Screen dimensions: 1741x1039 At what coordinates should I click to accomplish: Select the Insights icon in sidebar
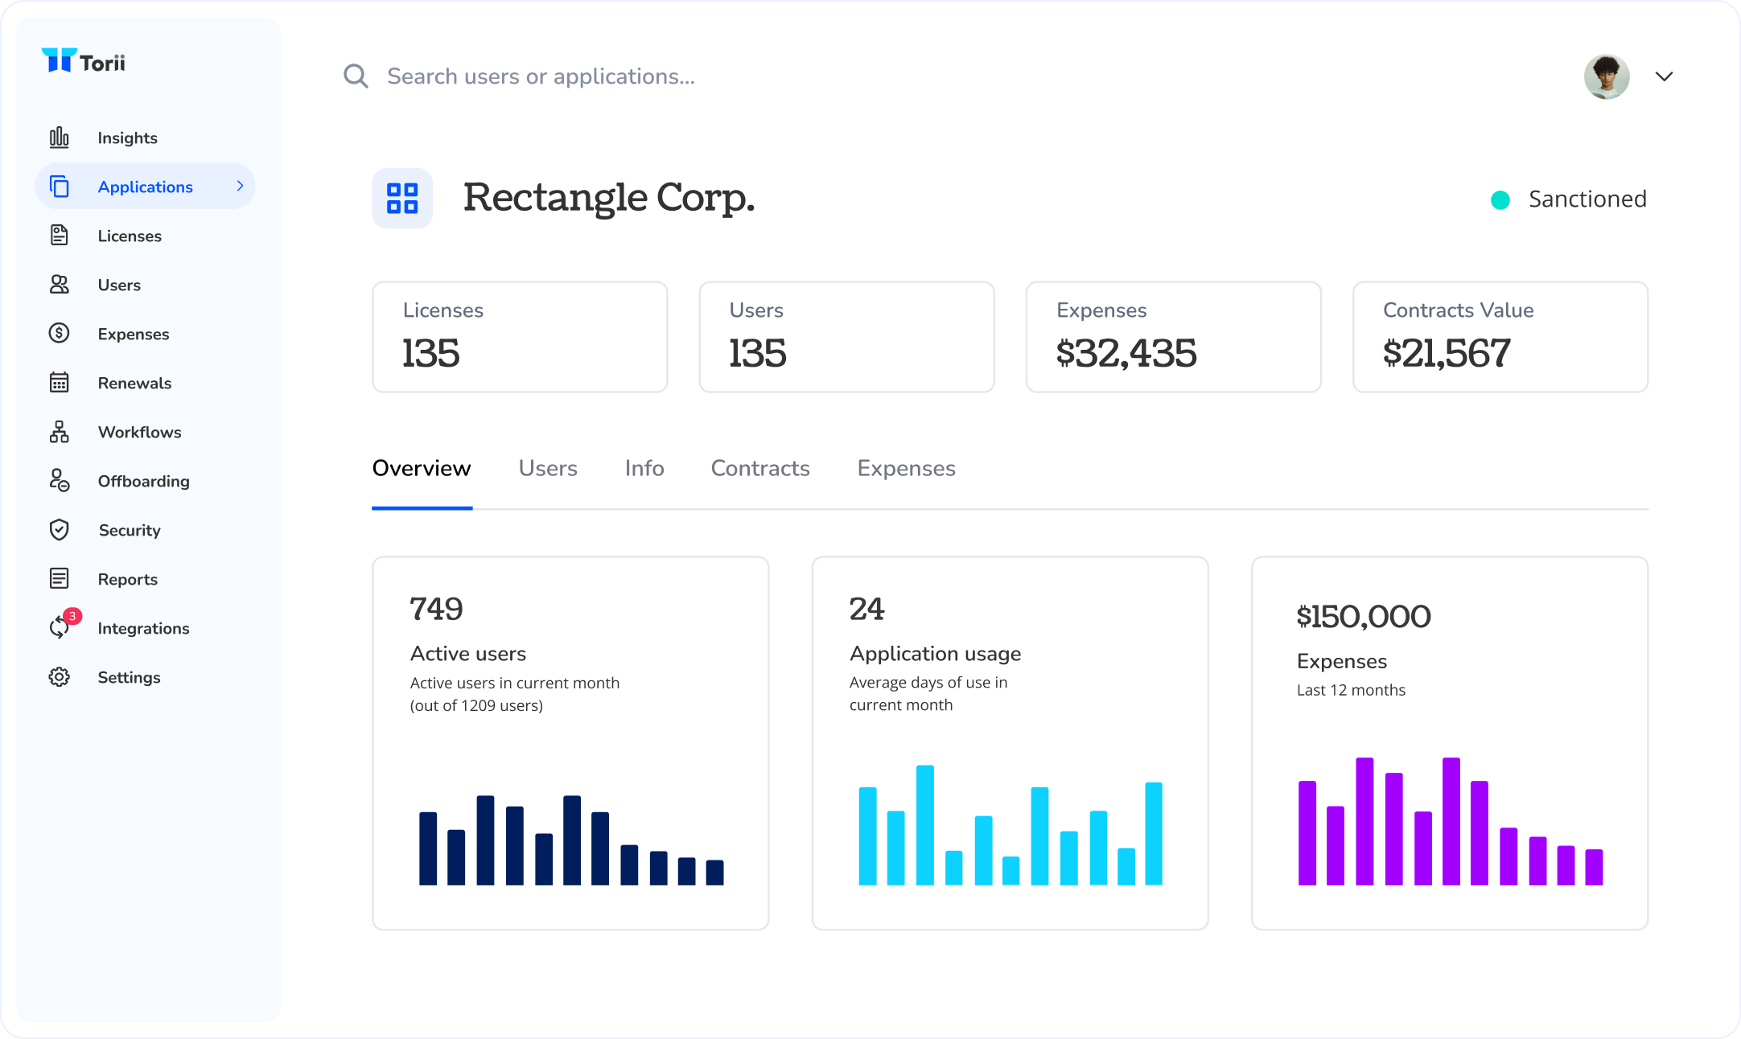click(x=60, y=138)
